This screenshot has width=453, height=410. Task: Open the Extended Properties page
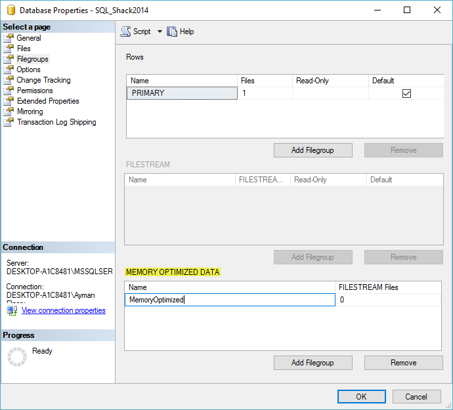pyautogui.click(x=48, y=101)
